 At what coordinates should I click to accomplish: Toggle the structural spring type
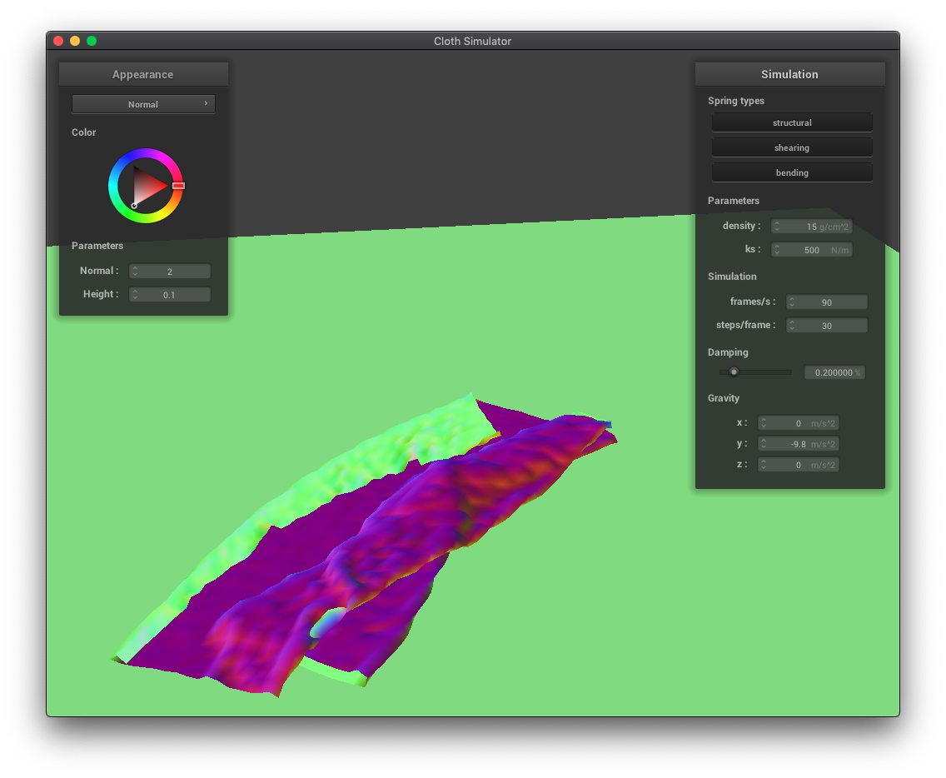pyautogui.click(x=792, y=122)
